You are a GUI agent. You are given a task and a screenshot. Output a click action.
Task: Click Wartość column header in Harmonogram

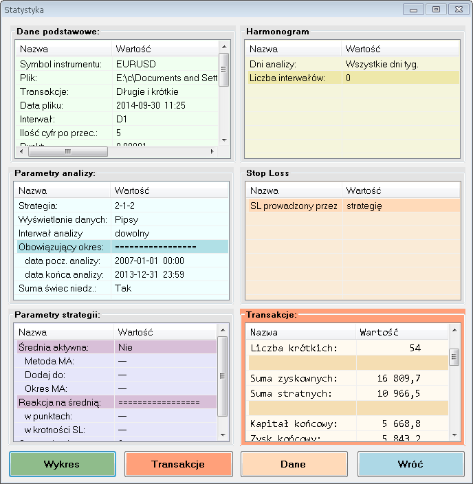pos(400,49)
